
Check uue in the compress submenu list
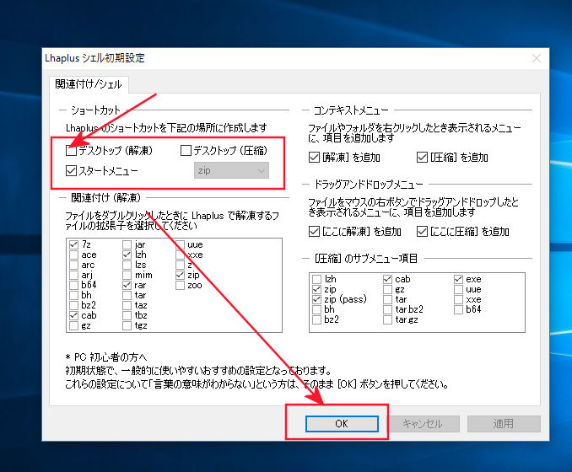459,289
